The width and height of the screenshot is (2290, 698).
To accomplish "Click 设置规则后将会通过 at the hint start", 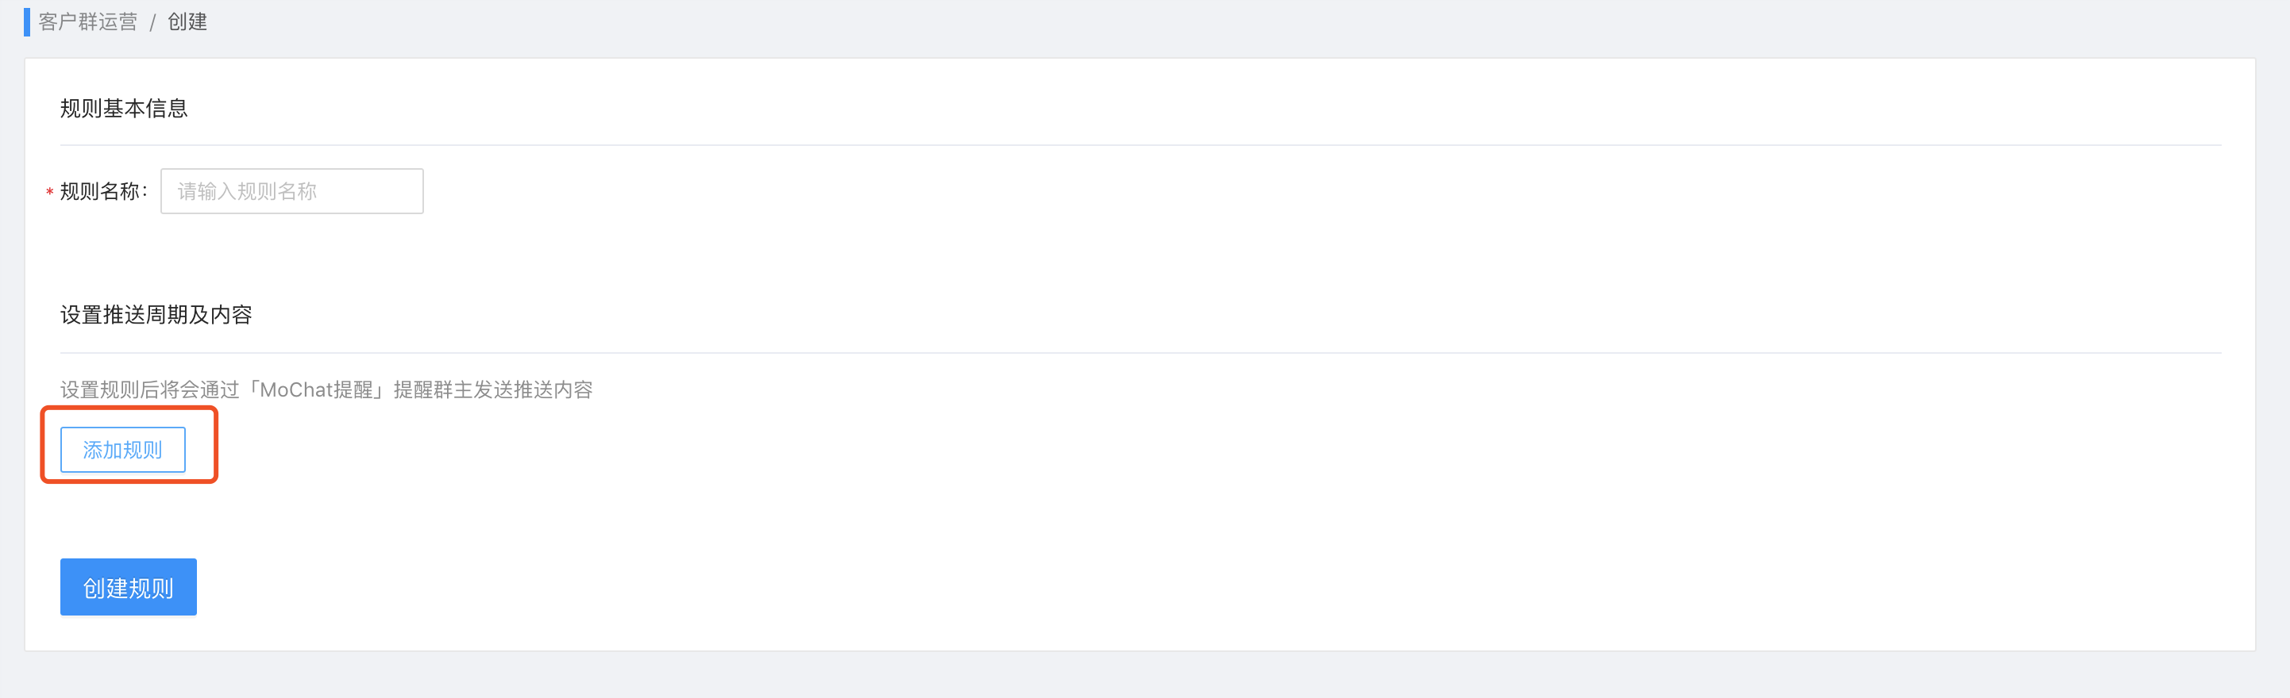I will pyautogui.click(x=150, y=390).
